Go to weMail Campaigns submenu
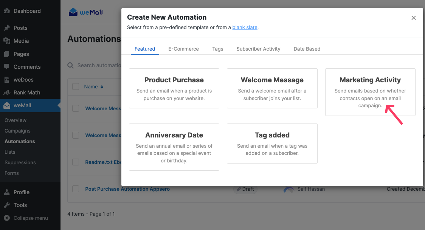425x230 pixels. tap(17, 131)
